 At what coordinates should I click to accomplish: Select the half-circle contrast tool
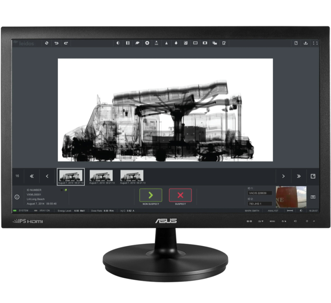pos(118,43)
